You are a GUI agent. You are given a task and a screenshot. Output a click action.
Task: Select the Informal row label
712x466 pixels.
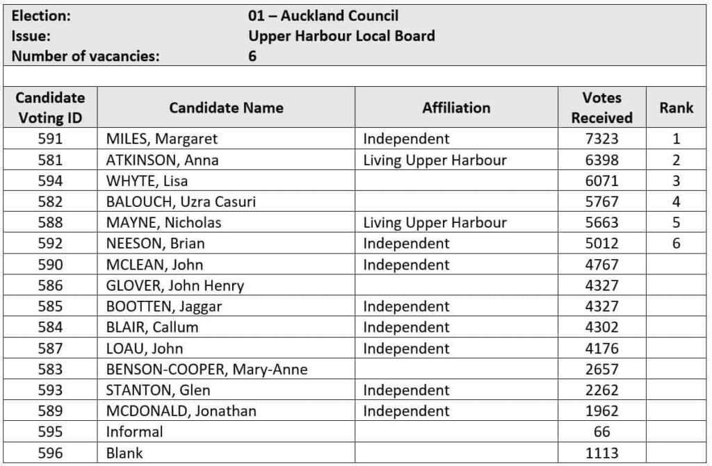pos(134,431)
